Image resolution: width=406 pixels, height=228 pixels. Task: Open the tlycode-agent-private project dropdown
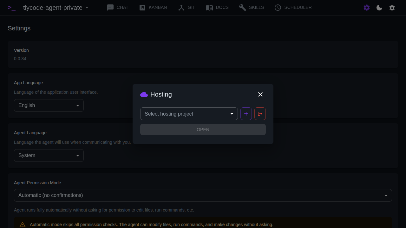tap(56, 8)
